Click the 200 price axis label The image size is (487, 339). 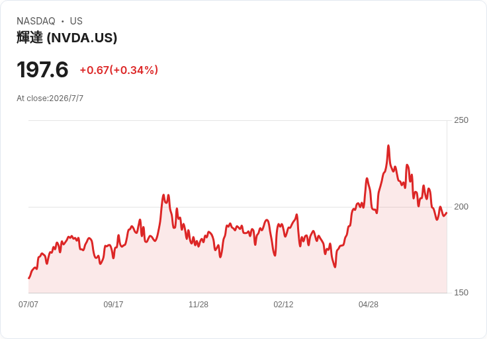(x=461, y=207)
